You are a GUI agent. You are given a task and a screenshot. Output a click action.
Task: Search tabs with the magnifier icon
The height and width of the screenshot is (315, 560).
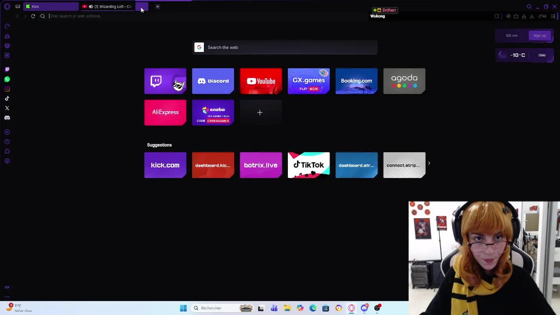pyautogui.click(x=529, y=7)
